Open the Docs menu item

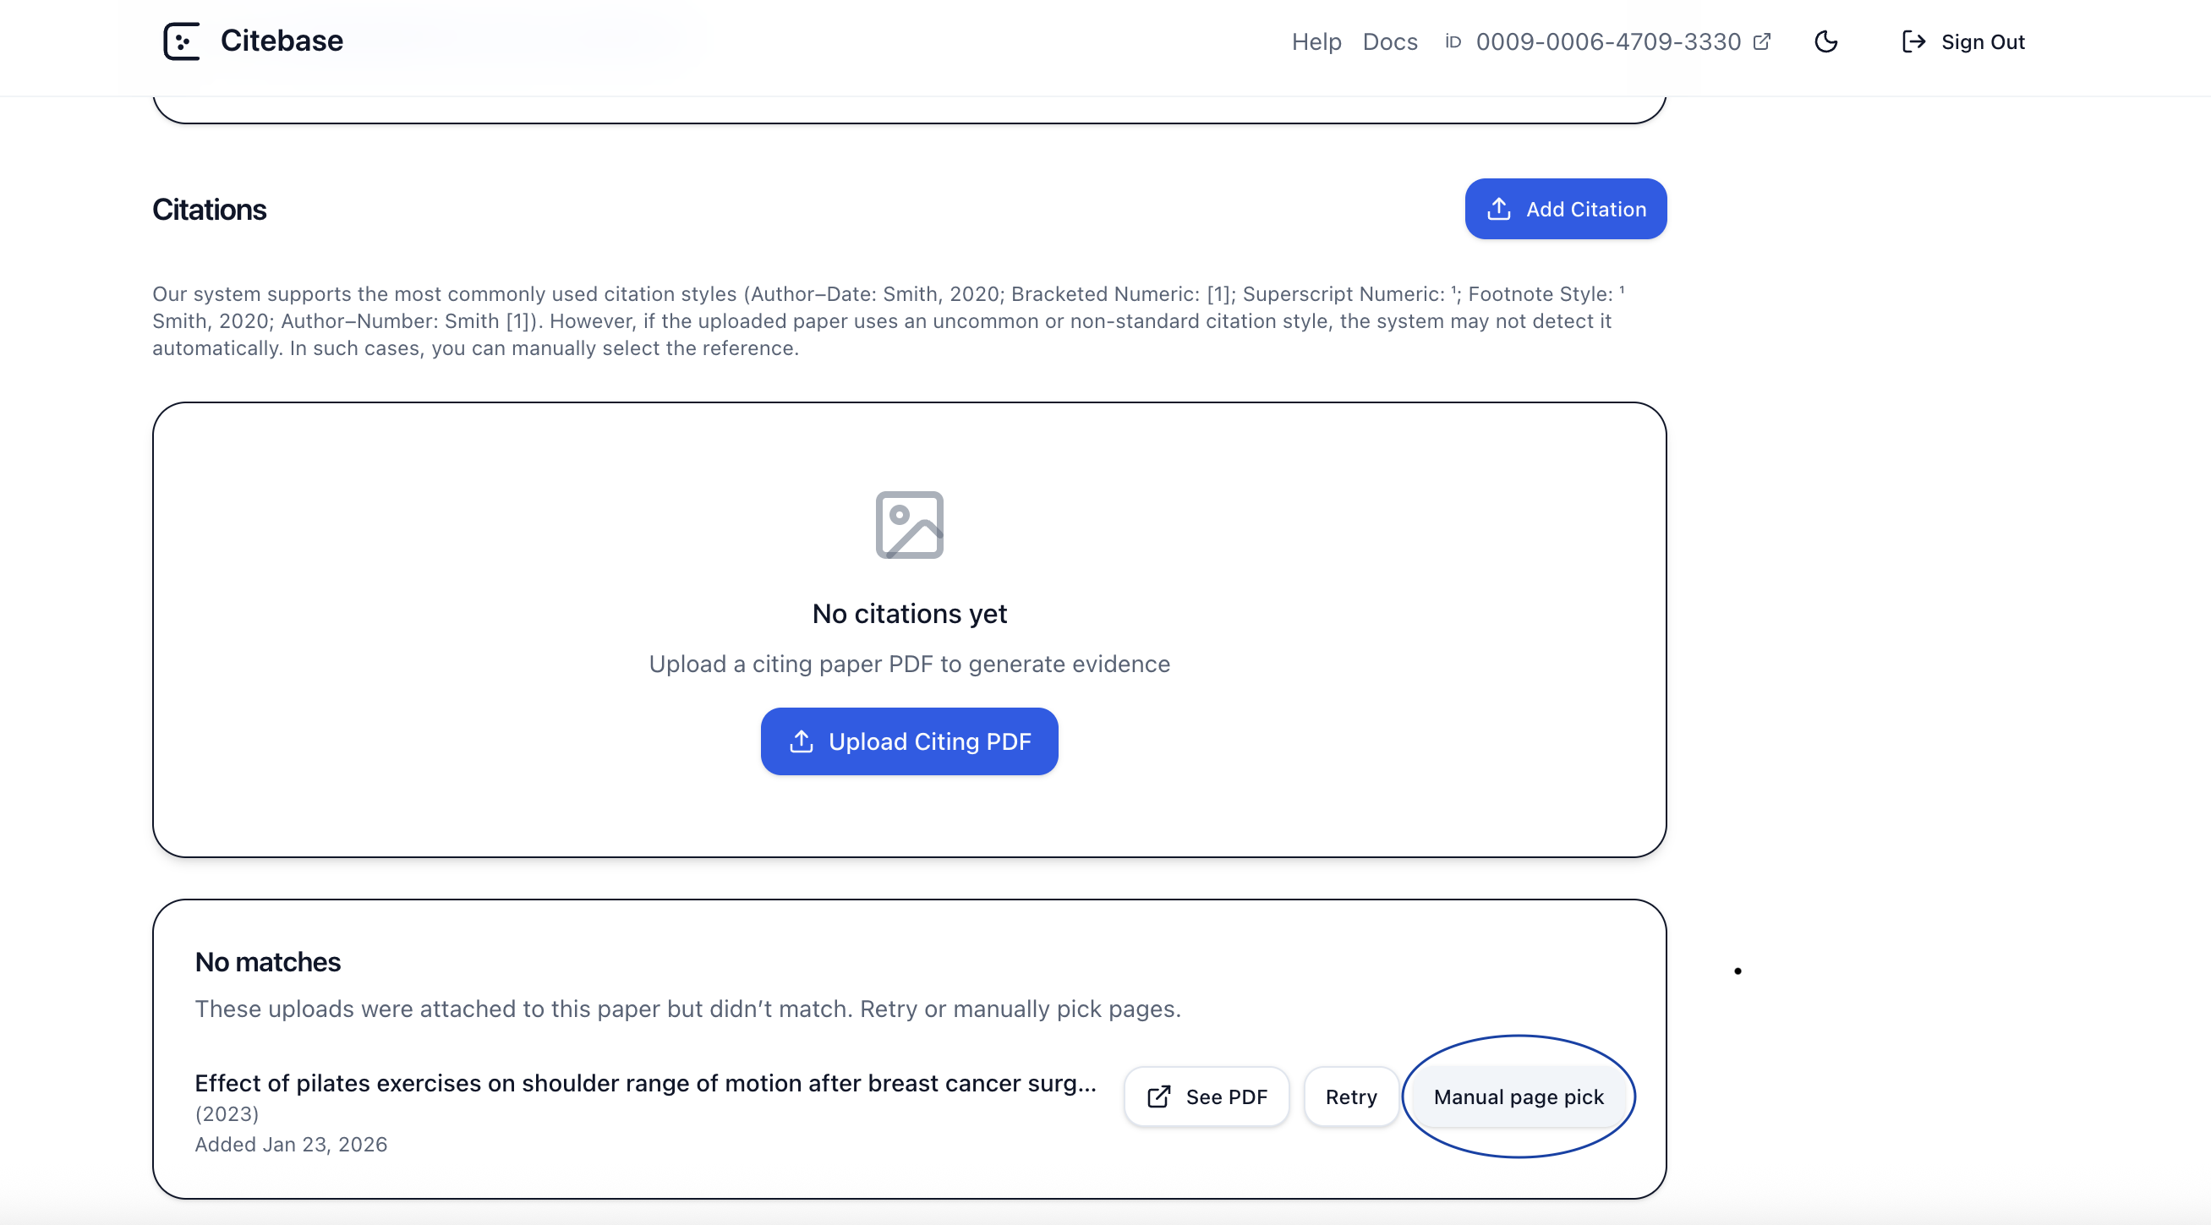[1390, 41]
